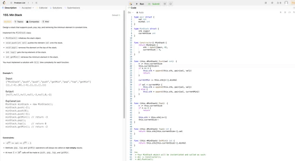
Task: Click the editor format code icon
Action: [281, 12]
